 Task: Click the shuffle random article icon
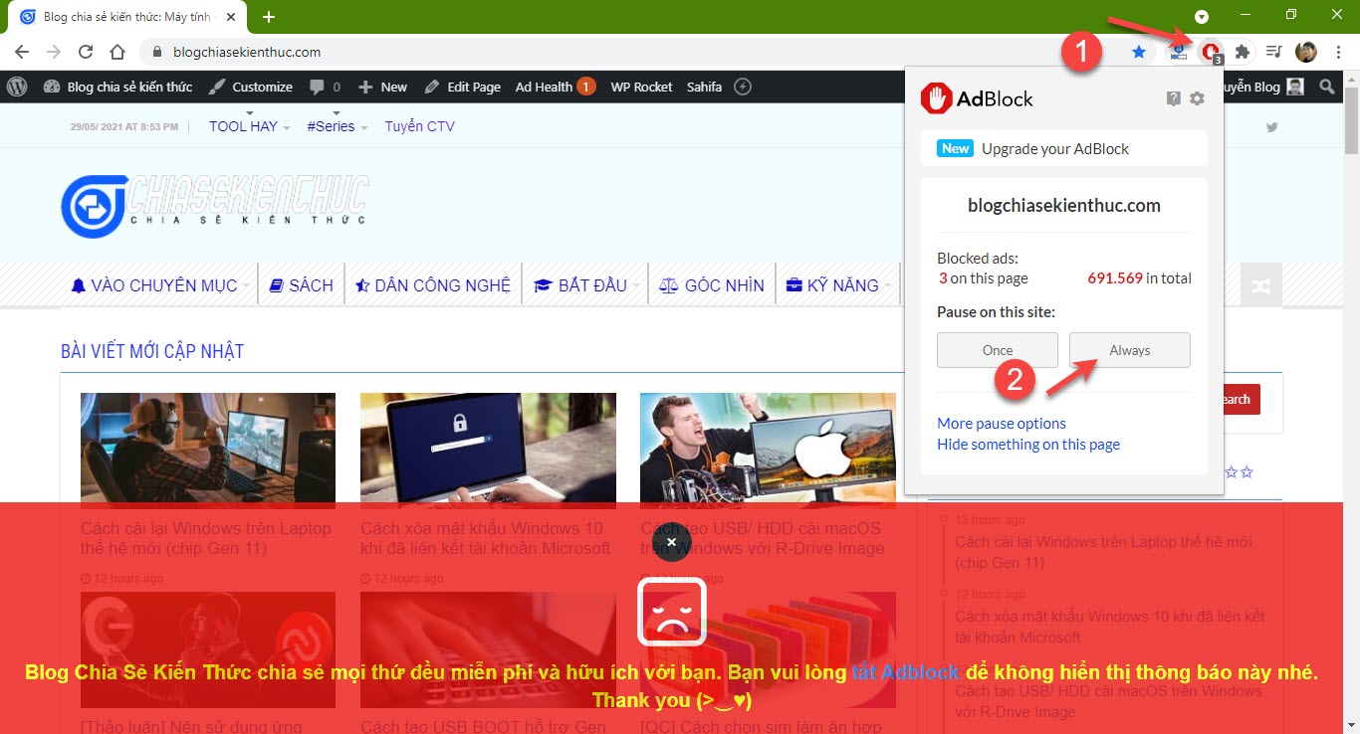pyautogui.click(x=1261, y=285)
